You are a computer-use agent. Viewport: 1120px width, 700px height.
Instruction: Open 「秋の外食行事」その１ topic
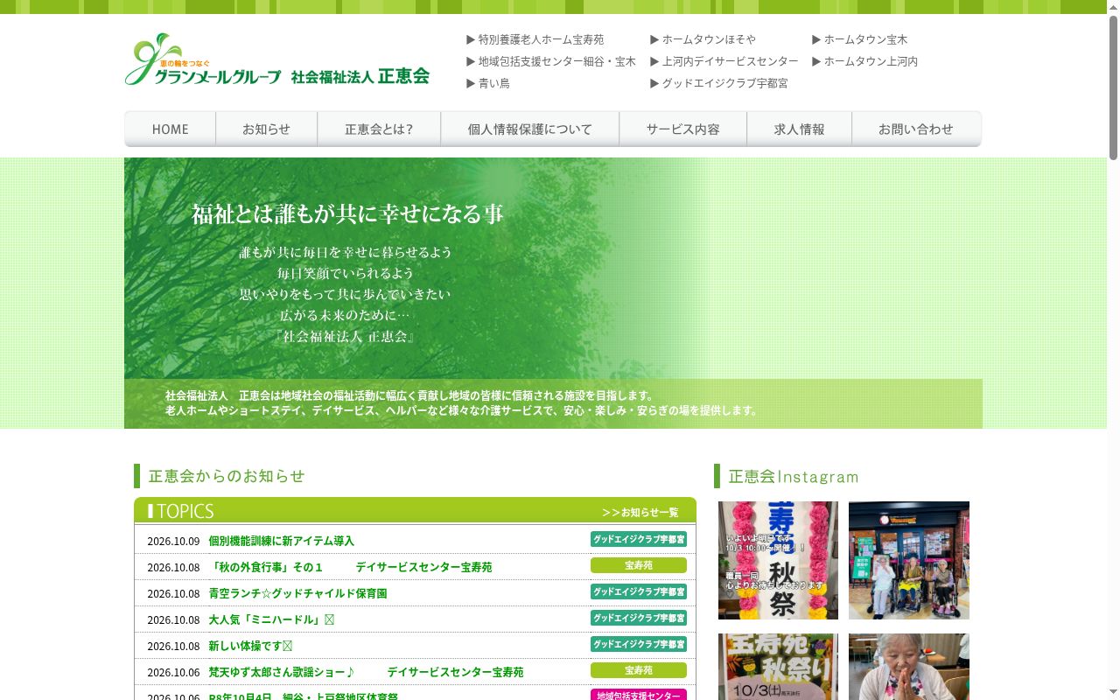click(350, 567)
